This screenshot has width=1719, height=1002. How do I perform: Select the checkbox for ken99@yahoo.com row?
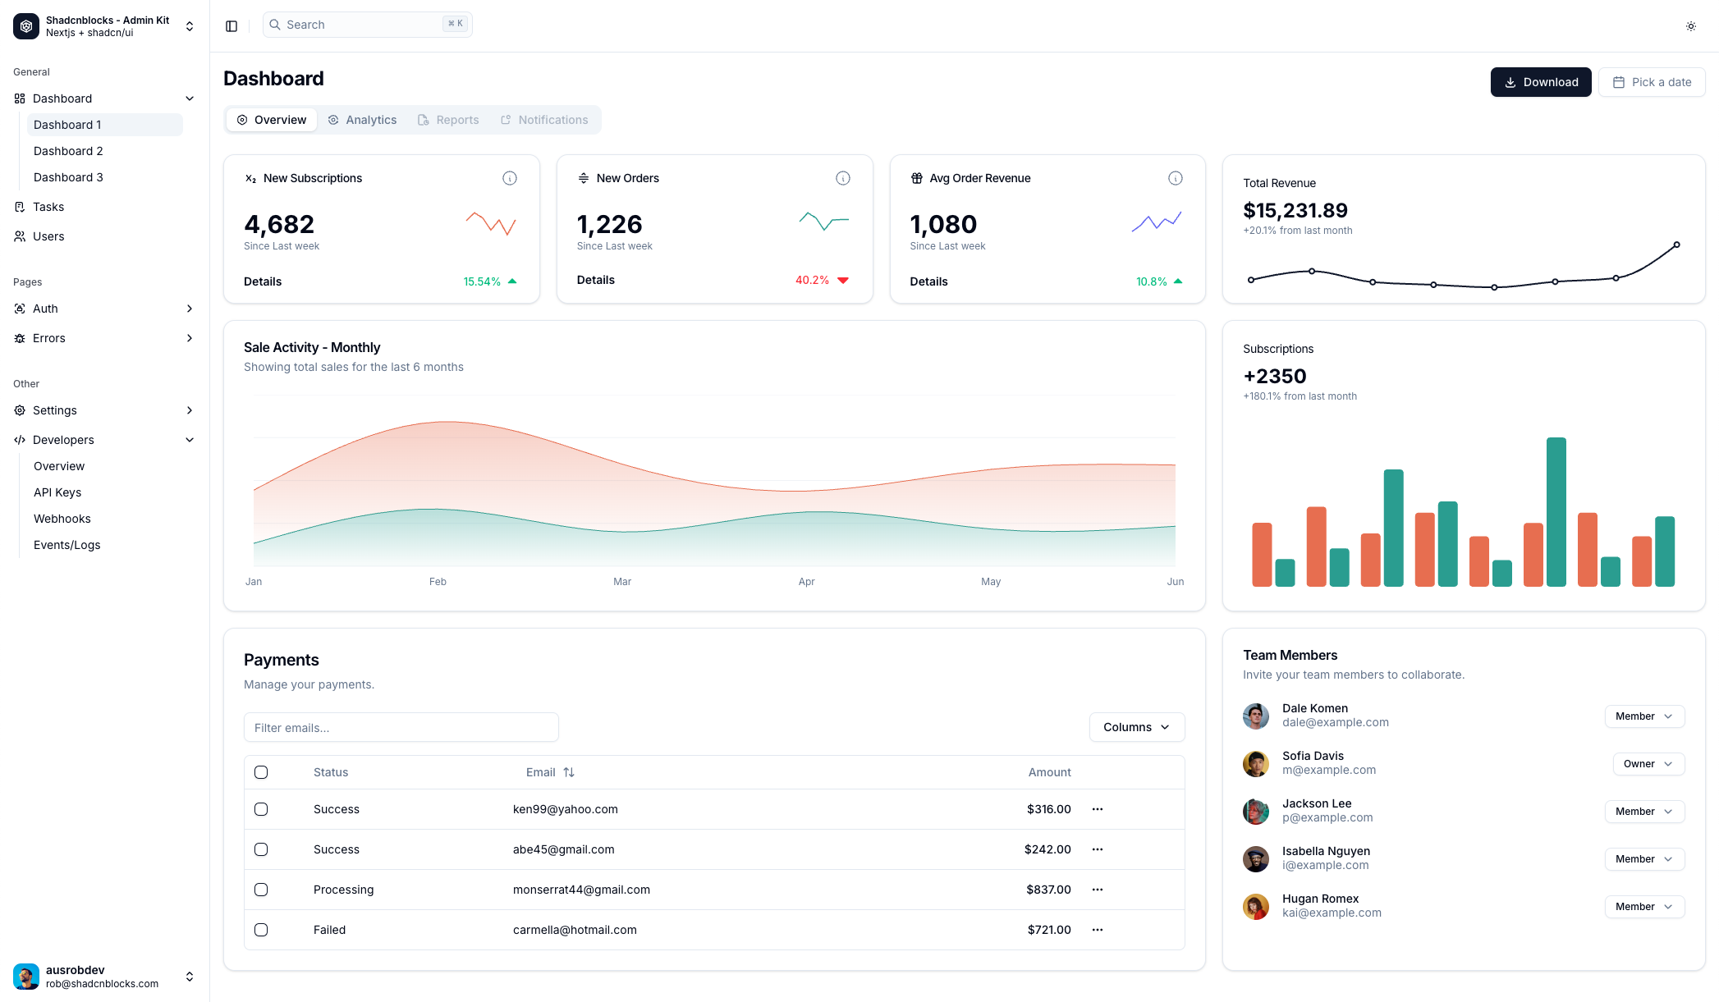[261, 809]
